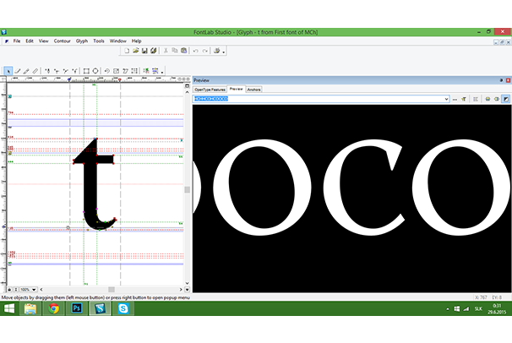Click the Open file folder icon
Image resolution: width=512 pixels, height=343 pixels.
click(135, 51)
